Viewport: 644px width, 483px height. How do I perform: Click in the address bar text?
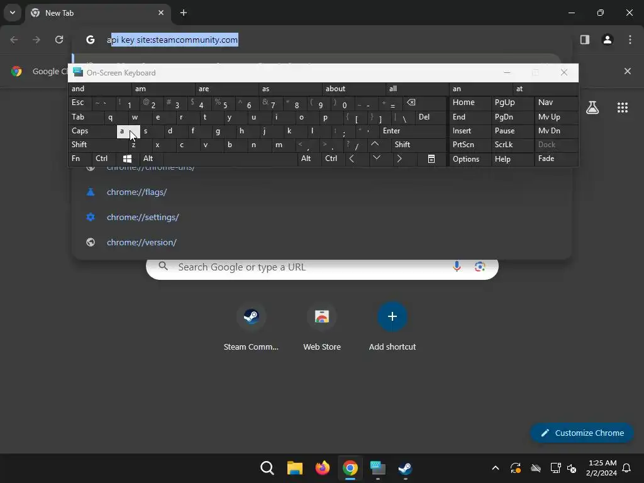point(172,40)
